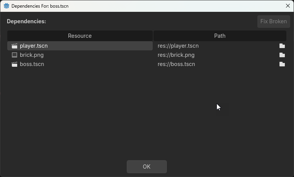Click the res://player.tscn path cell
The width and height of the screenshot is (294, 177).
(x=178, y=46)
